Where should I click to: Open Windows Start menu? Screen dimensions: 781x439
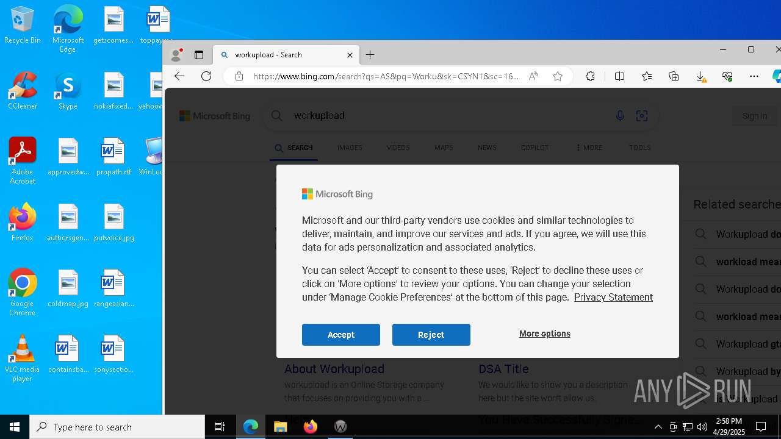[15, 427]
